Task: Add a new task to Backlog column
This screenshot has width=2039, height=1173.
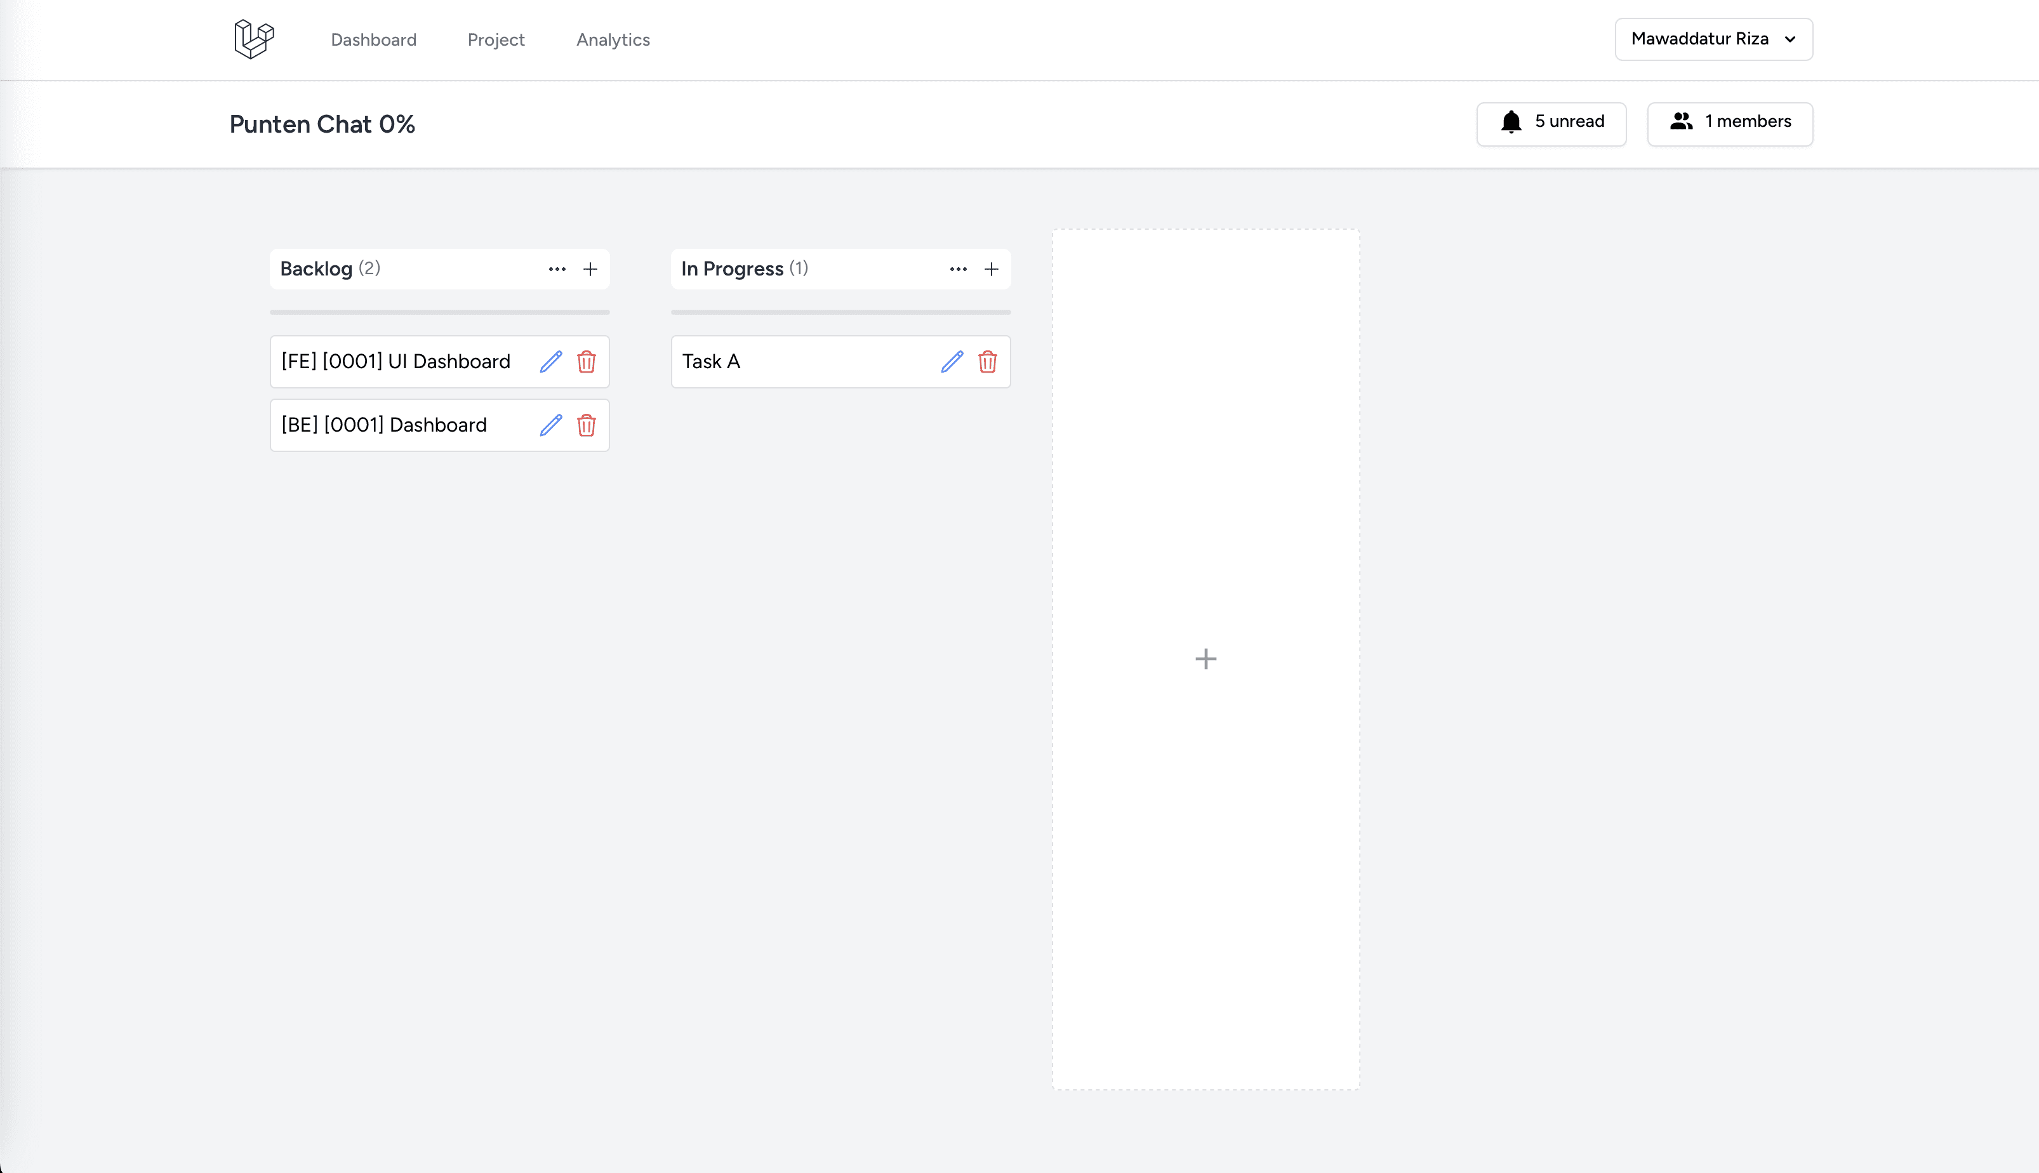Action: [590, 269]
